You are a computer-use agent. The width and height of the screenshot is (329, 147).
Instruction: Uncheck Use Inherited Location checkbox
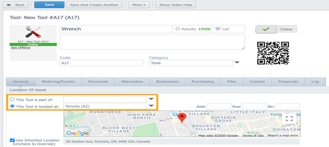pos(12,140)
